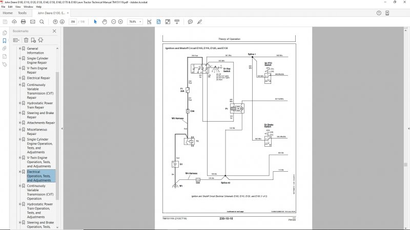Toggle the bookmarks side panel icon
410x230 pixels.
click(5, 41)
